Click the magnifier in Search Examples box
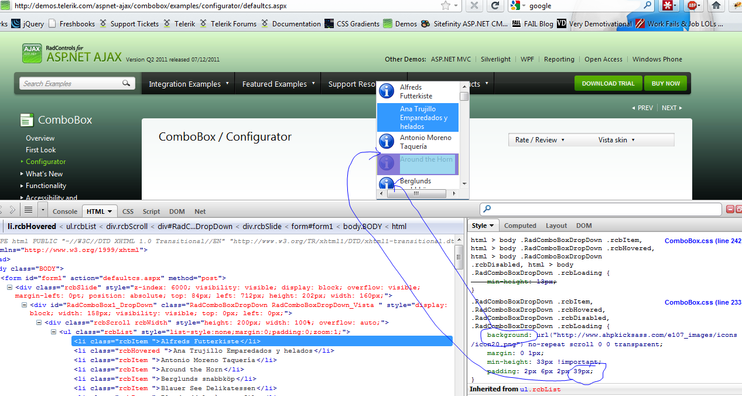Viewport: 742px width, 396px height. point(126,84)
